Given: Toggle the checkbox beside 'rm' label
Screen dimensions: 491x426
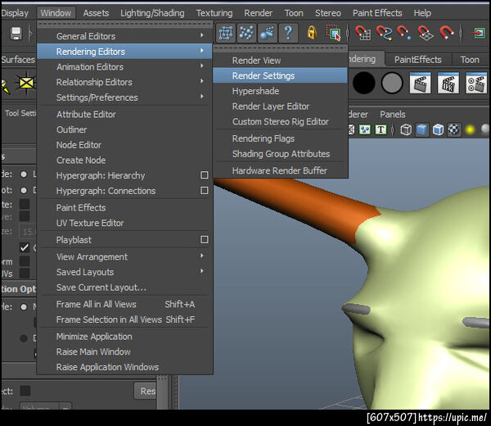Looking at the screenshot, I should pyautogui.click(x=25, y=261).
